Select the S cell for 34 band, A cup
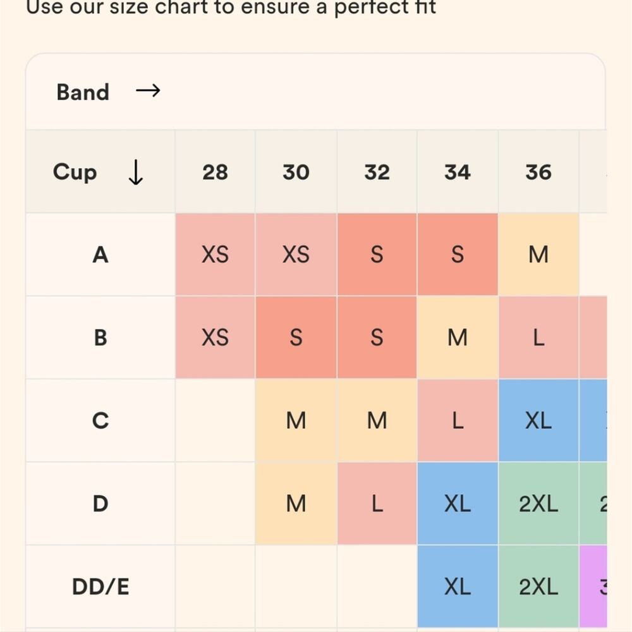Image resolution: width=632 pixels, height=632 pixels. [458, 255]
